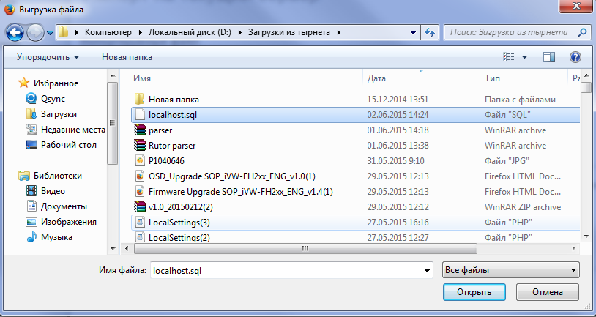Open the recent locations dropdown arrow
The height and width of the screenshot is (317, 596).
pos(51,33)
